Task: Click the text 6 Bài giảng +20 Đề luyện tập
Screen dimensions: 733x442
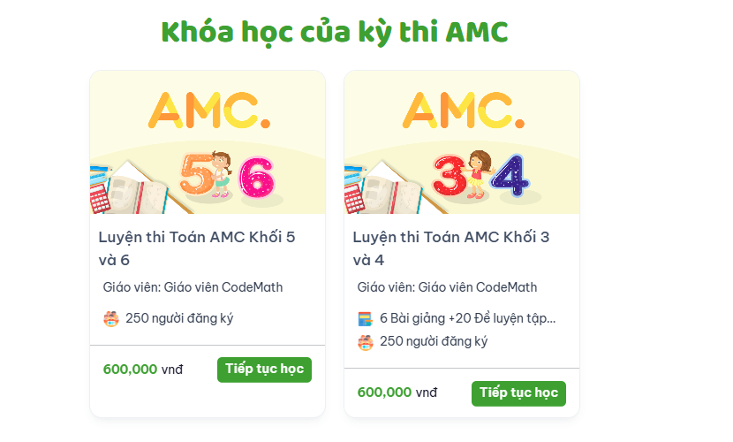Action: pos(467,318)
